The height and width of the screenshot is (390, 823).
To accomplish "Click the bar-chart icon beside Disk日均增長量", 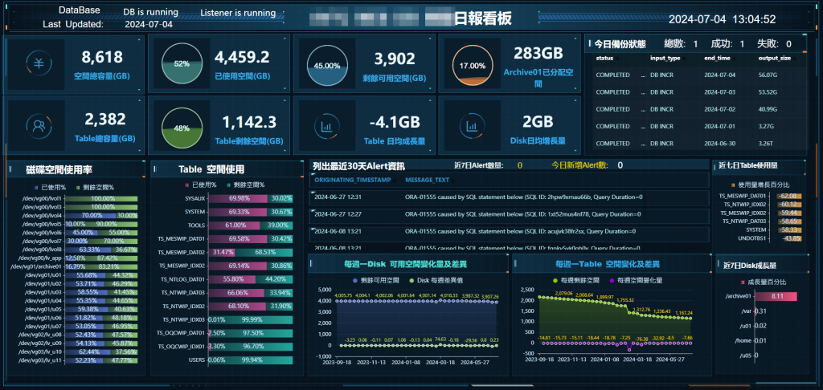I will 473,126.
